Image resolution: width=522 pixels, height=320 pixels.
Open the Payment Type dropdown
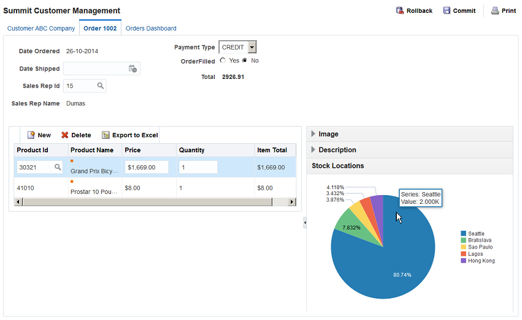pyautogui.click(x=252, y=47)
